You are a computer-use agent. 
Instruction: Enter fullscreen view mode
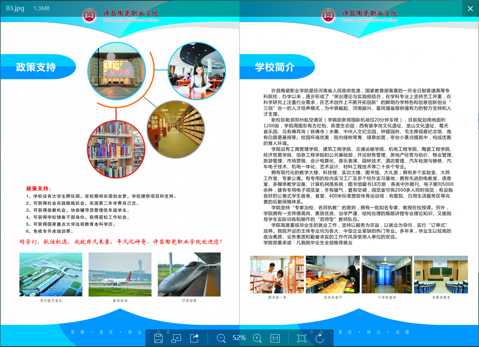tap(301, 338)
